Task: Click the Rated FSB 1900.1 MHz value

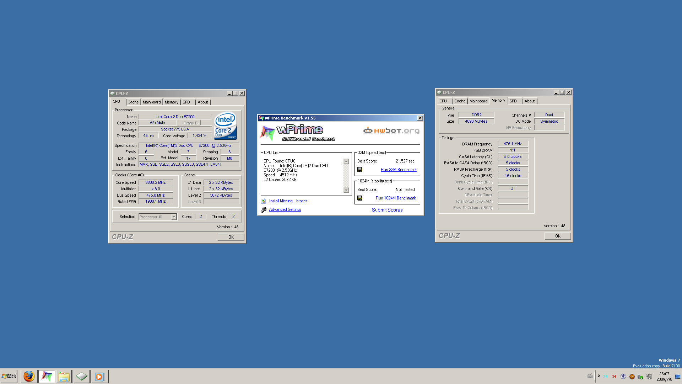Action: click(156, 202)
